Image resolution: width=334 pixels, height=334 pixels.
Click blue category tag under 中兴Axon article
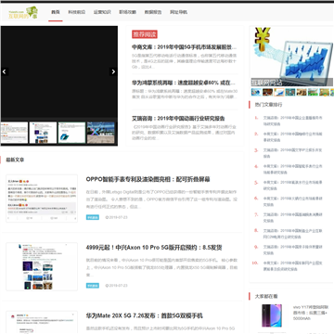coord(93,286)
